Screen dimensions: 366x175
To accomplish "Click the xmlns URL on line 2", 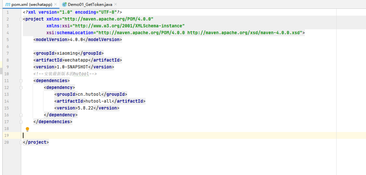I will tap(108, 19).
